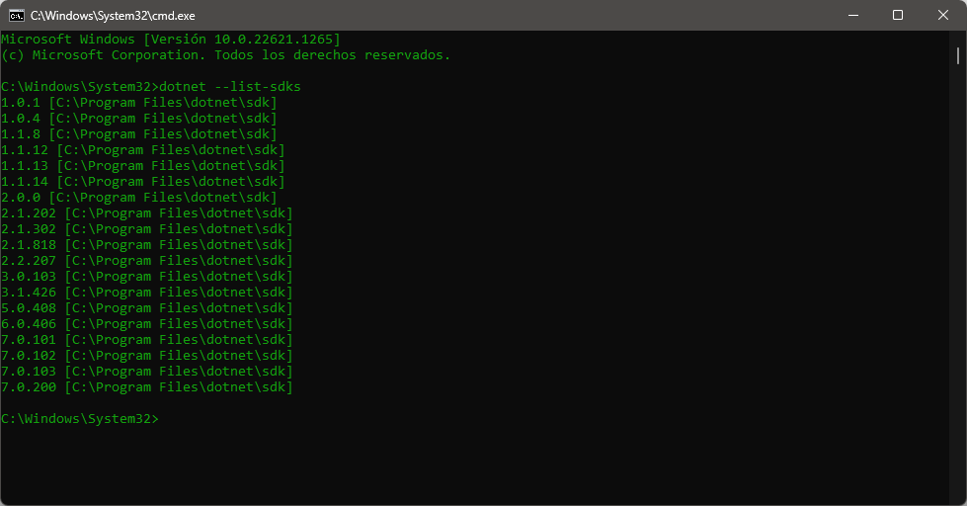Click the dotnet --list-sdks command line
The image size is (967, 506).
[151, 86]
